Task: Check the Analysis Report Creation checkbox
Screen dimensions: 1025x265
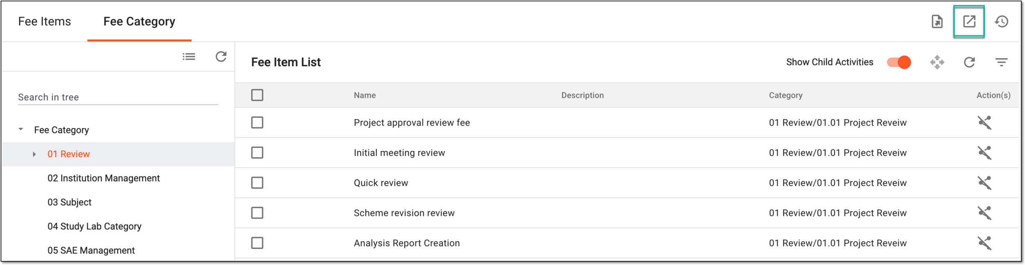Action: [257, 243]
